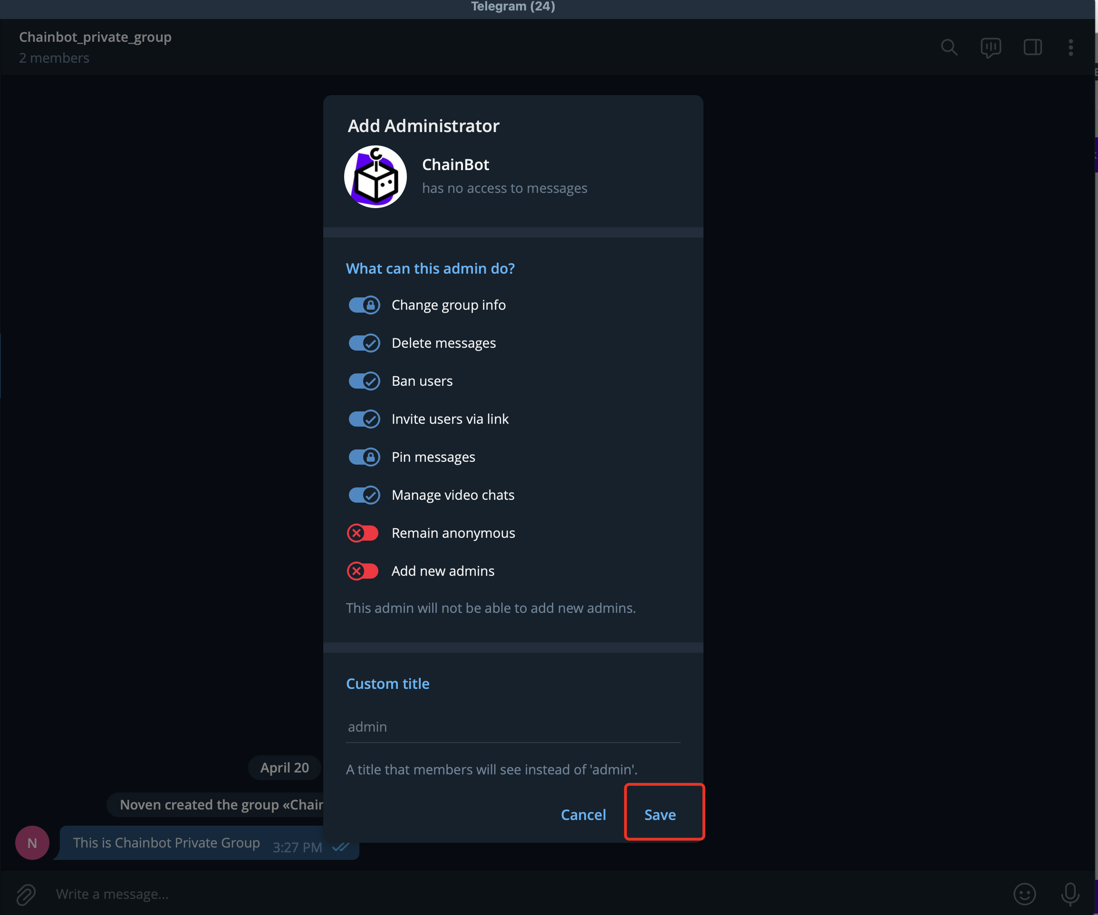Viewport: 1098px width, 915px height.
Task: Click the locked Change group info toggle
Action: [364, 305]
